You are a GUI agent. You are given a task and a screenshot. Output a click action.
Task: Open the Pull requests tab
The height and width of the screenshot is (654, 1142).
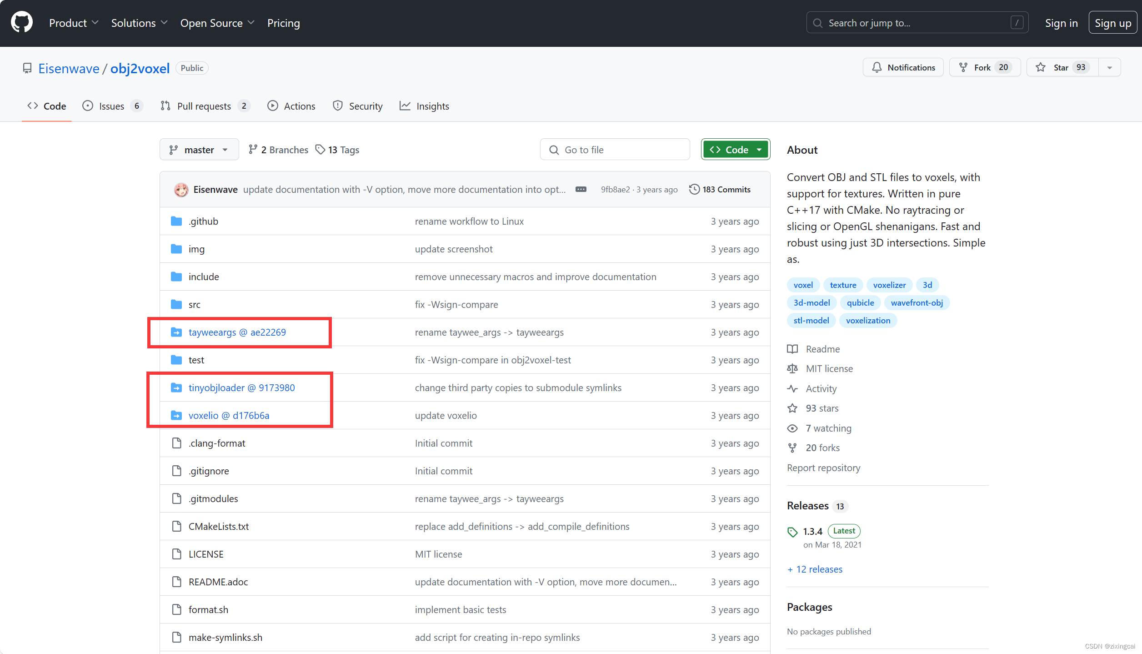point(204,106)
